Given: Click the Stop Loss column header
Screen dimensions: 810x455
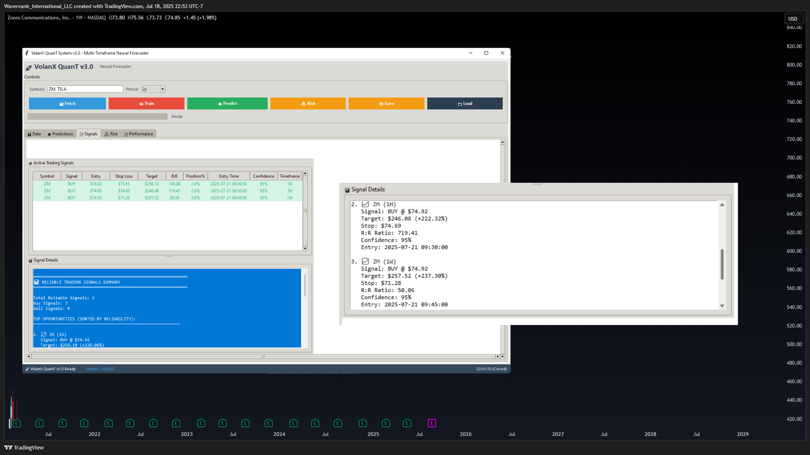Looking at the screenshot, I should click(124, 176).
